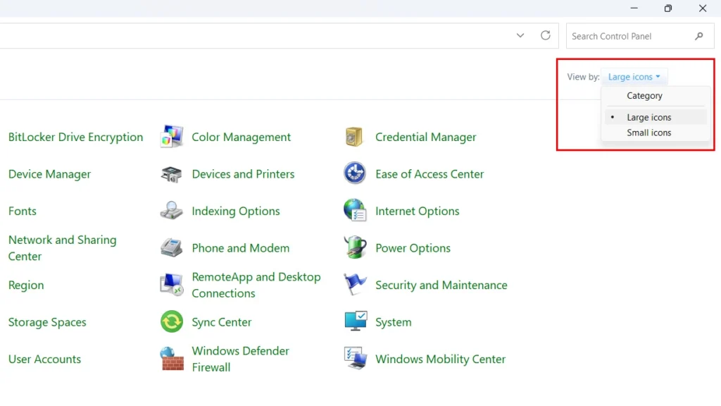Open Phone and Modem settings

(x=240, y=248)
